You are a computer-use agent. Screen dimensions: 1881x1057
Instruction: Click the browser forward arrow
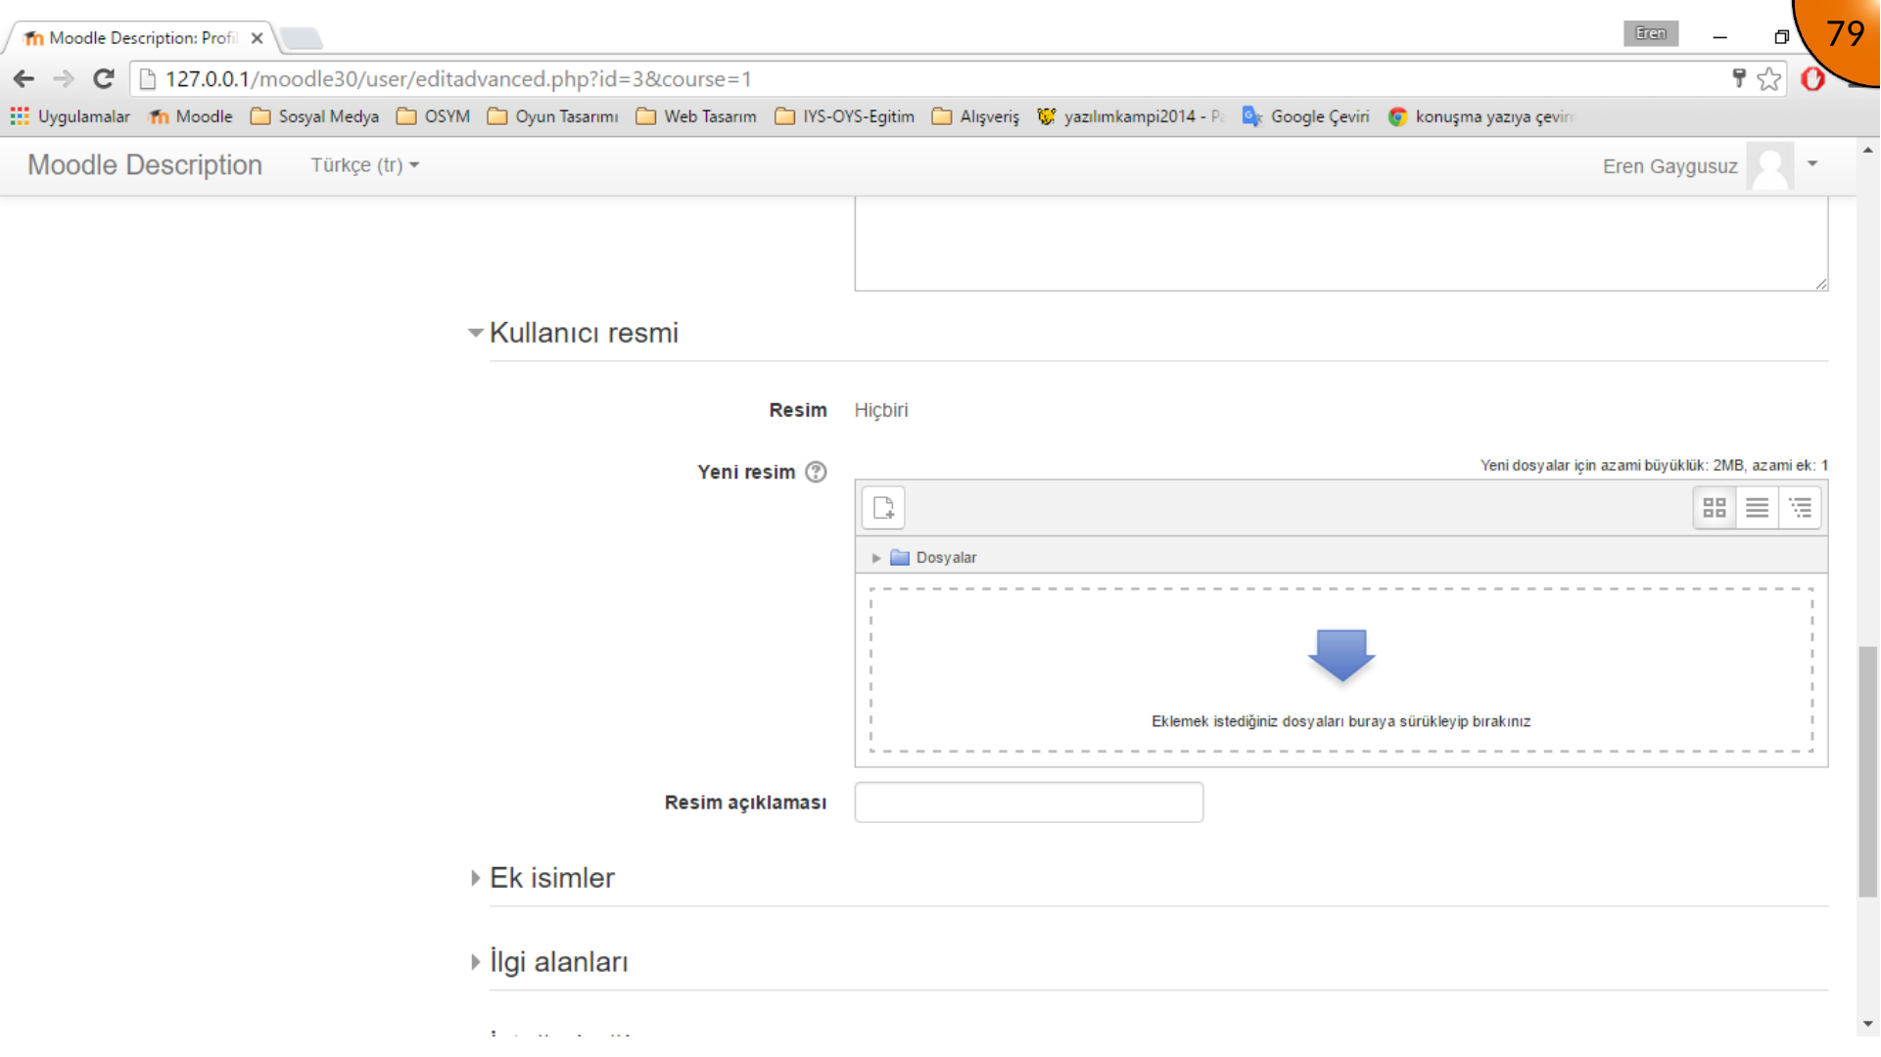click(x=64, y=79)
